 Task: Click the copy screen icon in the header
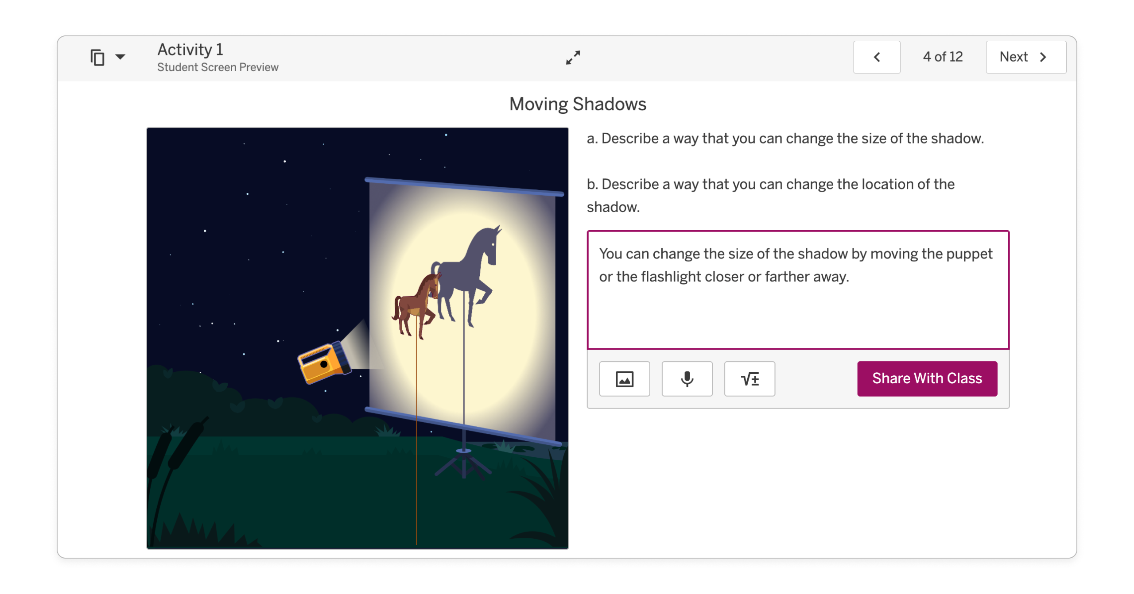[x=97, y=57]
